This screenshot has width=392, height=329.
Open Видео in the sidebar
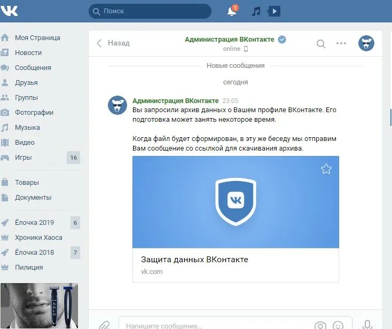point(25,143)
